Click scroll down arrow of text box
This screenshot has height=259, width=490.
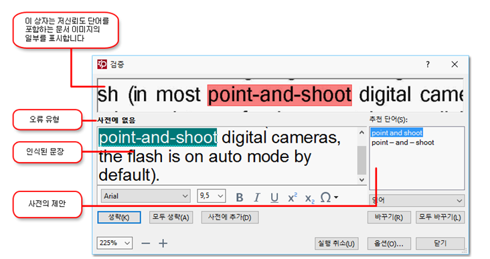point(361,180)
